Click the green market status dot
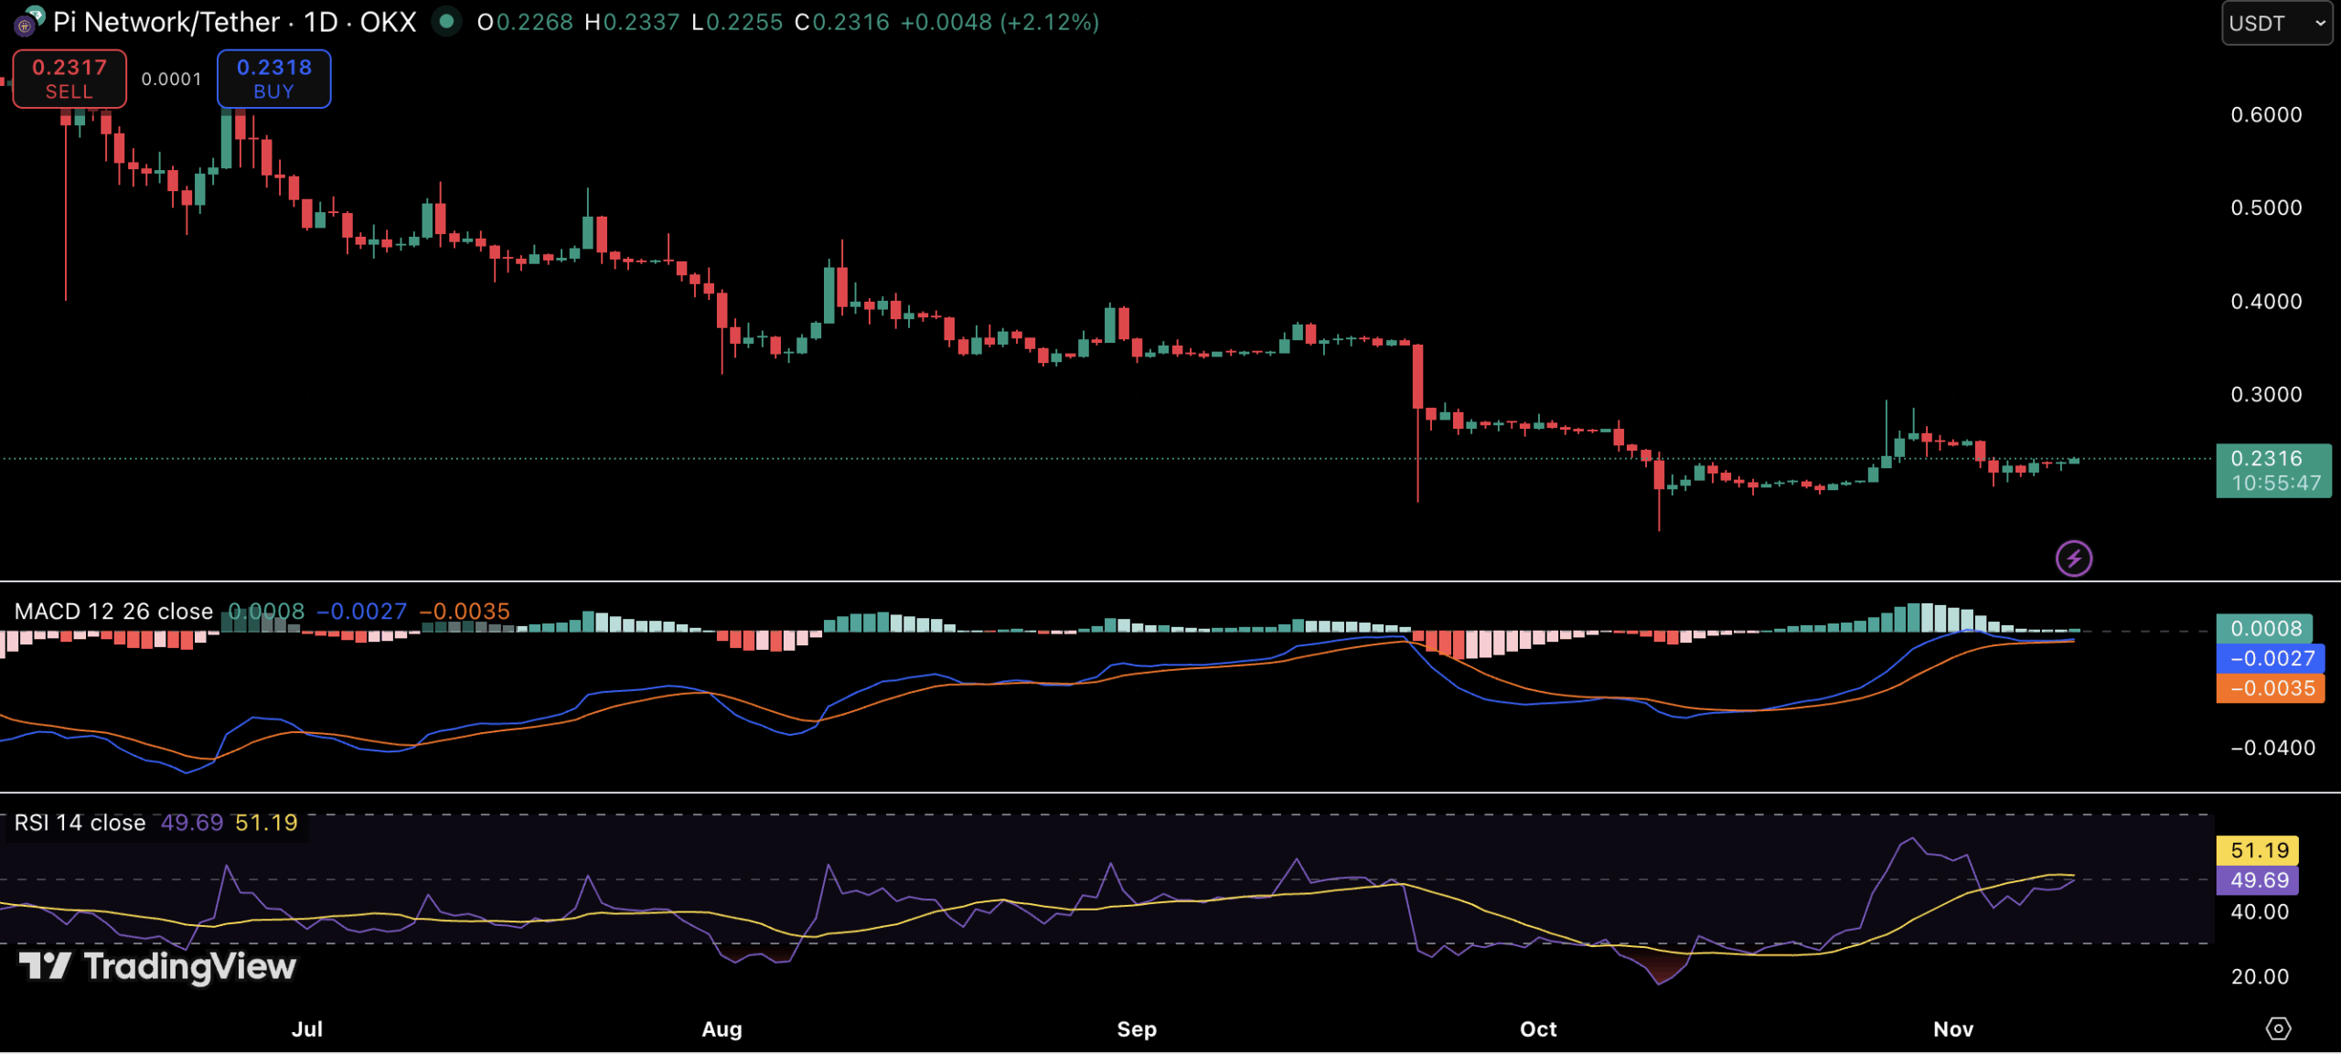Image resolution: width=2341 pixels, height=1054 pixels. click(x=446, y=21)
